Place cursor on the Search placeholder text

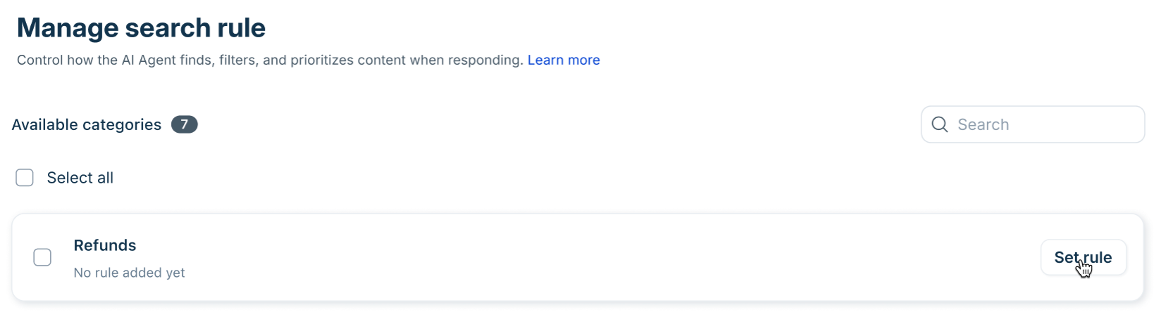pos(983,124)
